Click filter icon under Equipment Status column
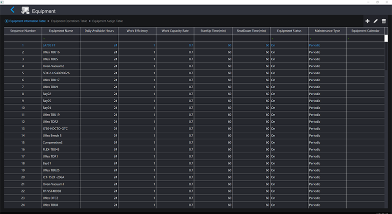This screenshot has height=214, width=392. tap(272, 38)
